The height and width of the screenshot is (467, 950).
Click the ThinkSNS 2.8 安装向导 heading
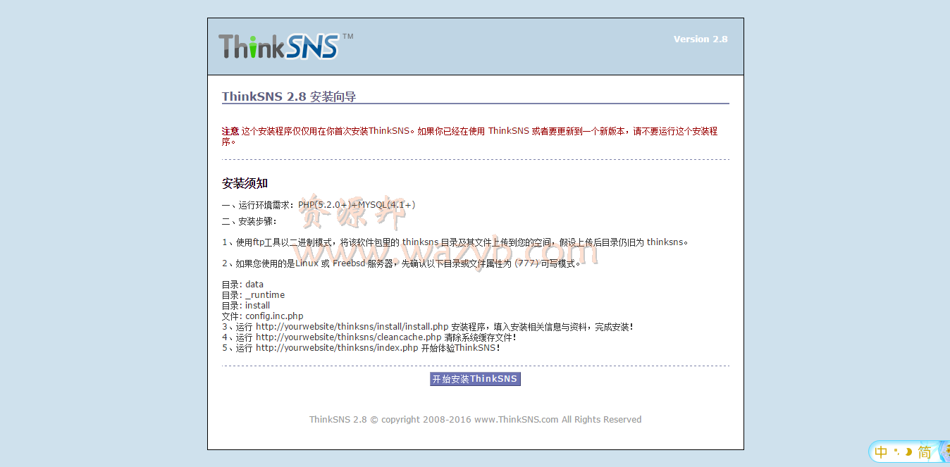(x=289, y=96)
